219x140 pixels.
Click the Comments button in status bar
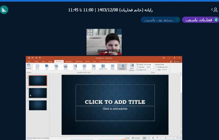point(136,138)
